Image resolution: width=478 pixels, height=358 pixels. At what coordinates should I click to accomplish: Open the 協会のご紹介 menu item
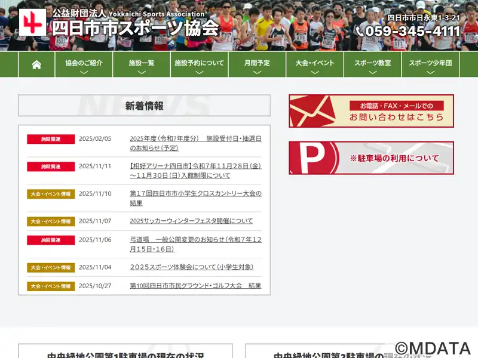point(84,63)
